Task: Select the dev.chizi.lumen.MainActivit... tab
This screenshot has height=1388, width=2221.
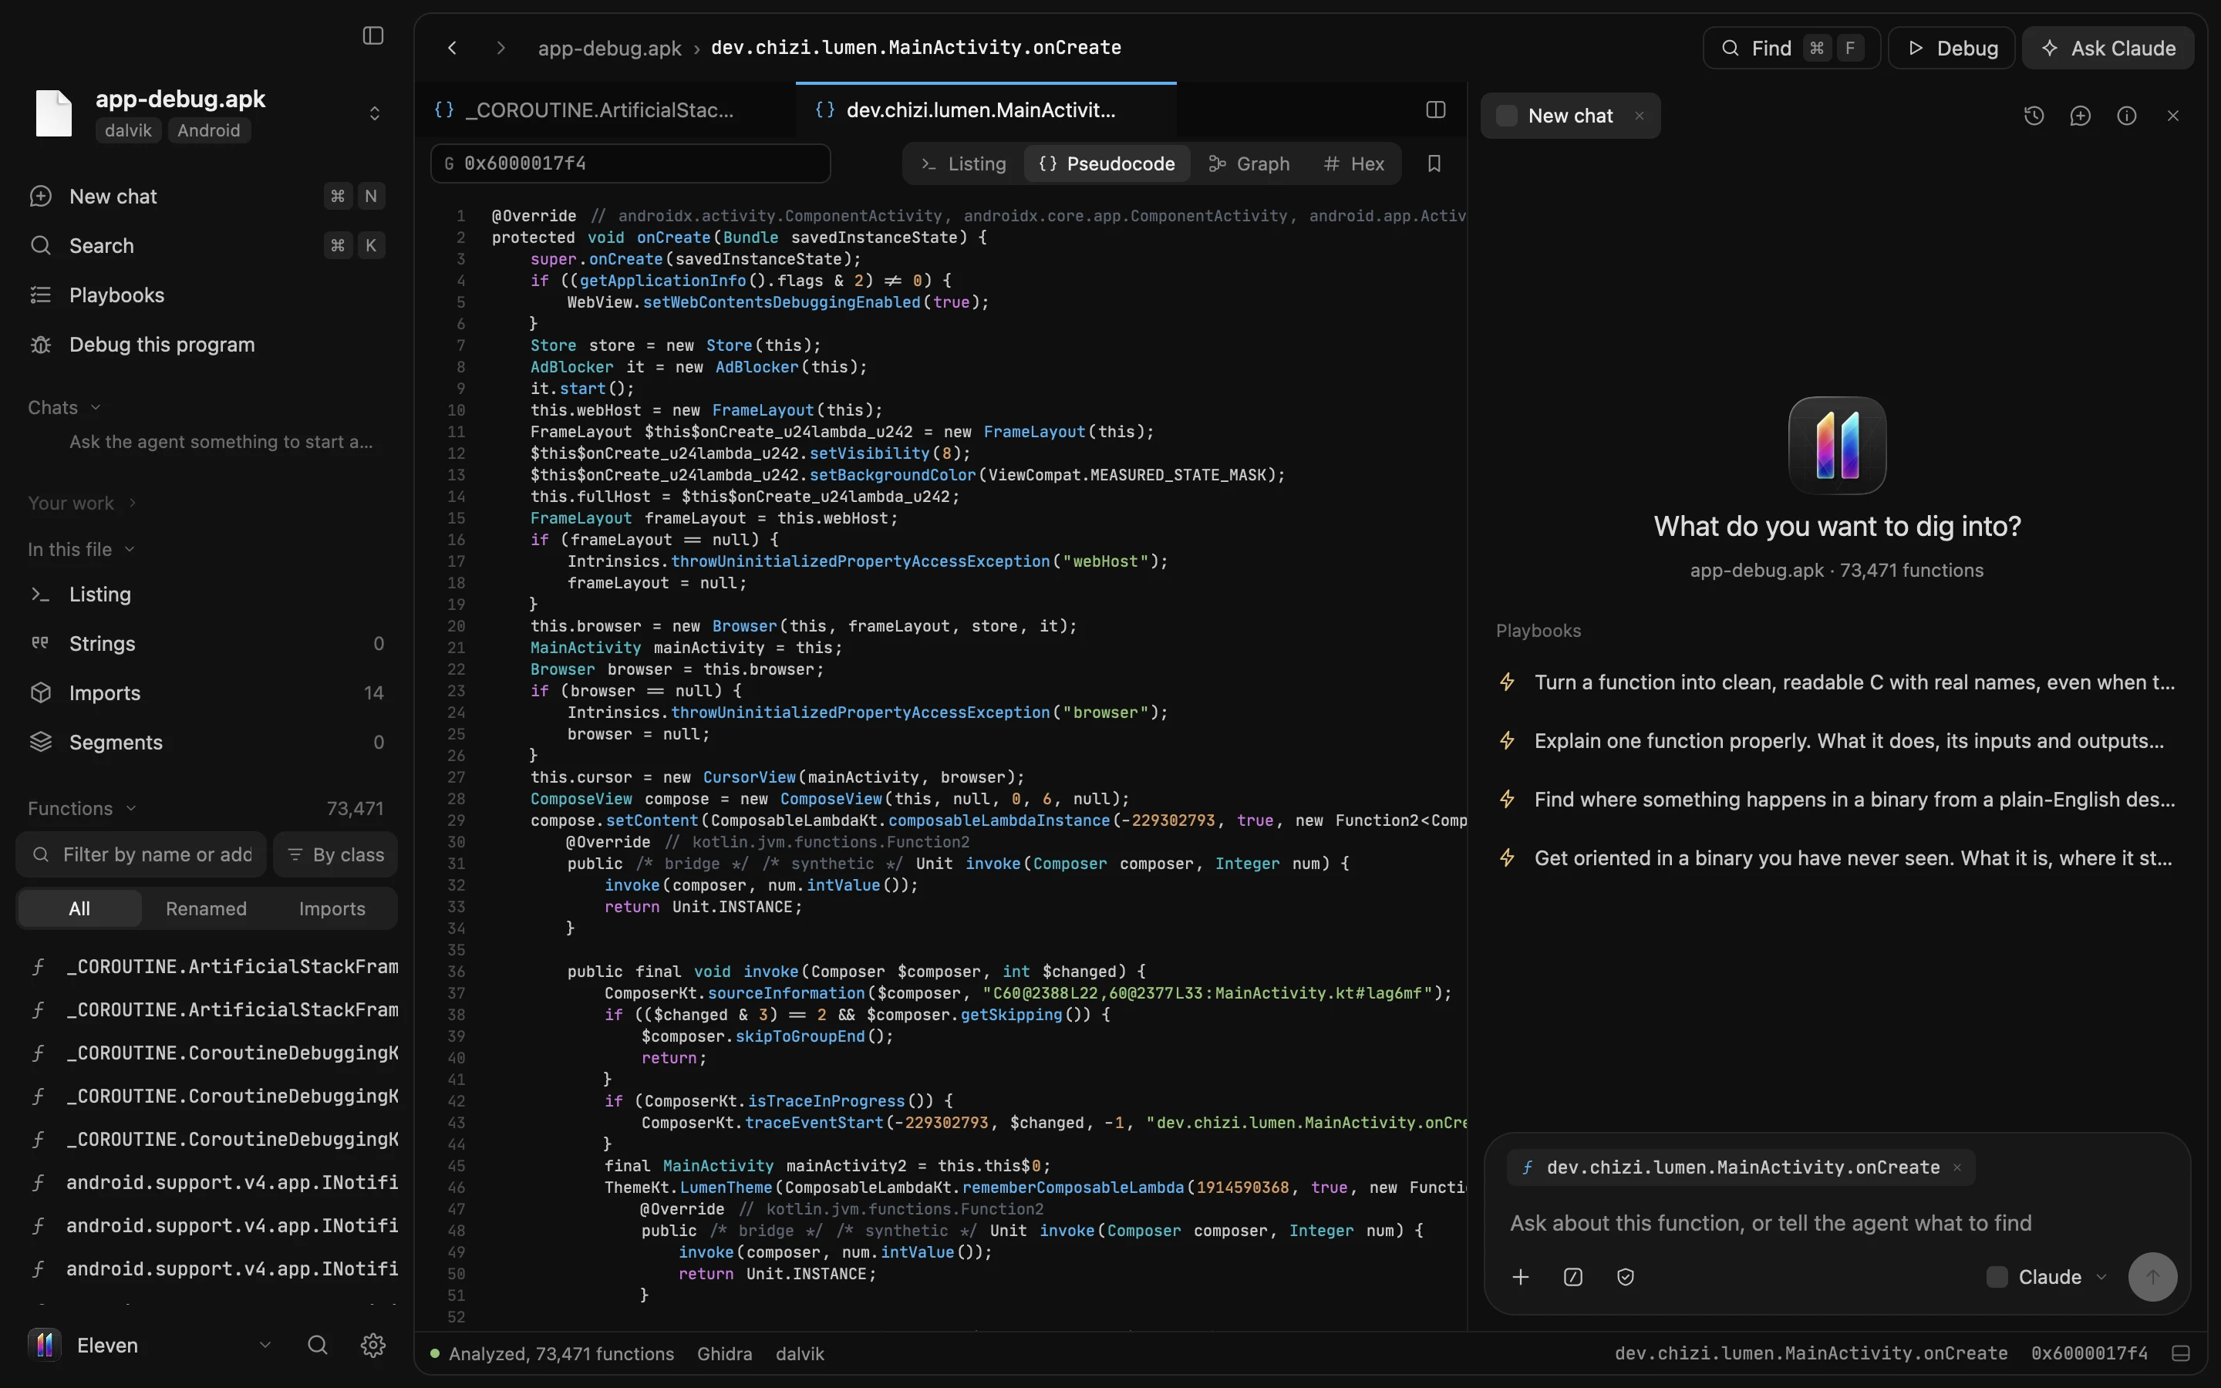Action: (986, 110)
